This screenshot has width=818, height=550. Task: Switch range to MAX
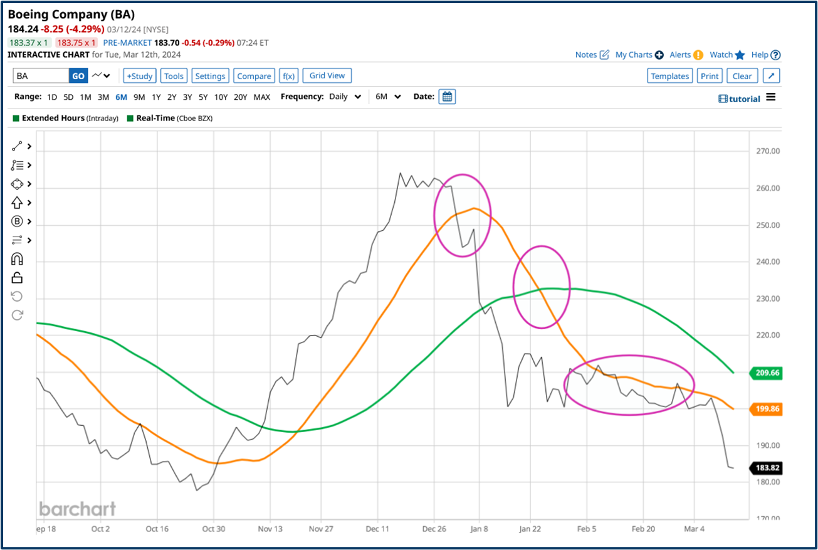(262, 97)
